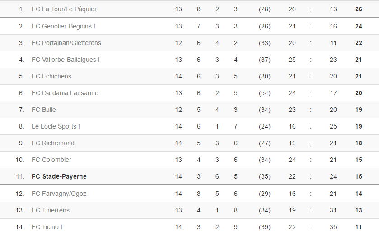The height and width of the screenshot is (235, 379).
Task: Select FC Portalban/Gletterens in the standings
Action: [66, 43]
